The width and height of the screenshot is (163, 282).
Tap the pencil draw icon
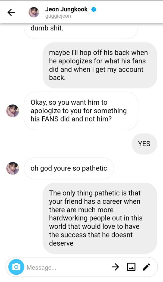pos(146,267)
